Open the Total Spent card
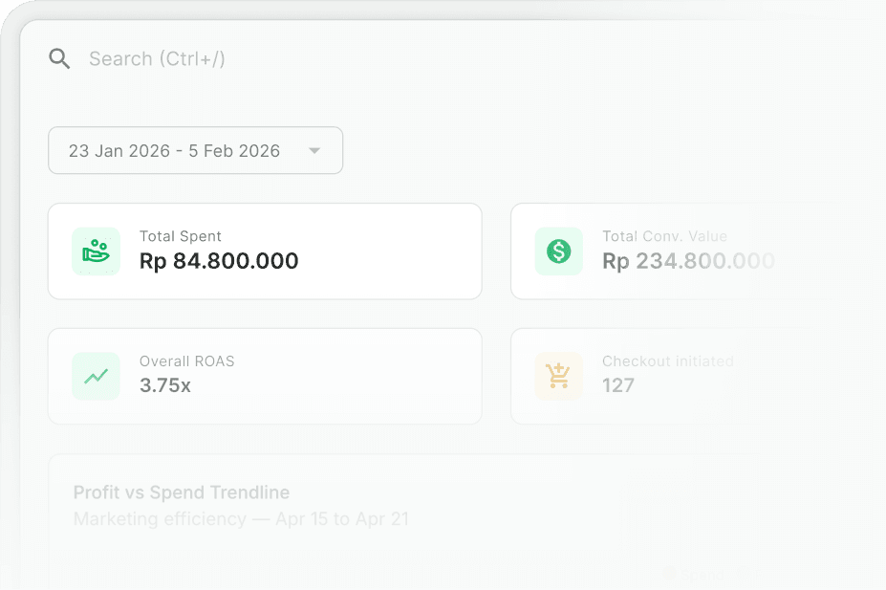Image resolution: width=886 pixels, height=590 pixels. (265, 251)
